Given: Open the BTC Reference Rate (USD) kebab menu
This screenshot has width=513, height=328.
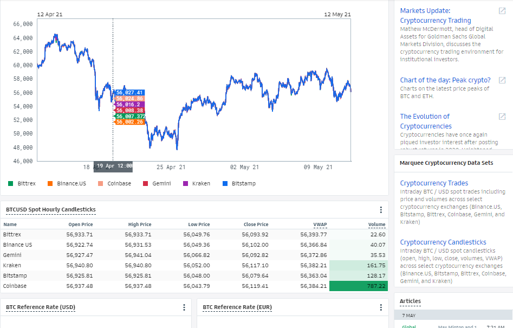Looking at the screenshot, I should click(184, 307).
